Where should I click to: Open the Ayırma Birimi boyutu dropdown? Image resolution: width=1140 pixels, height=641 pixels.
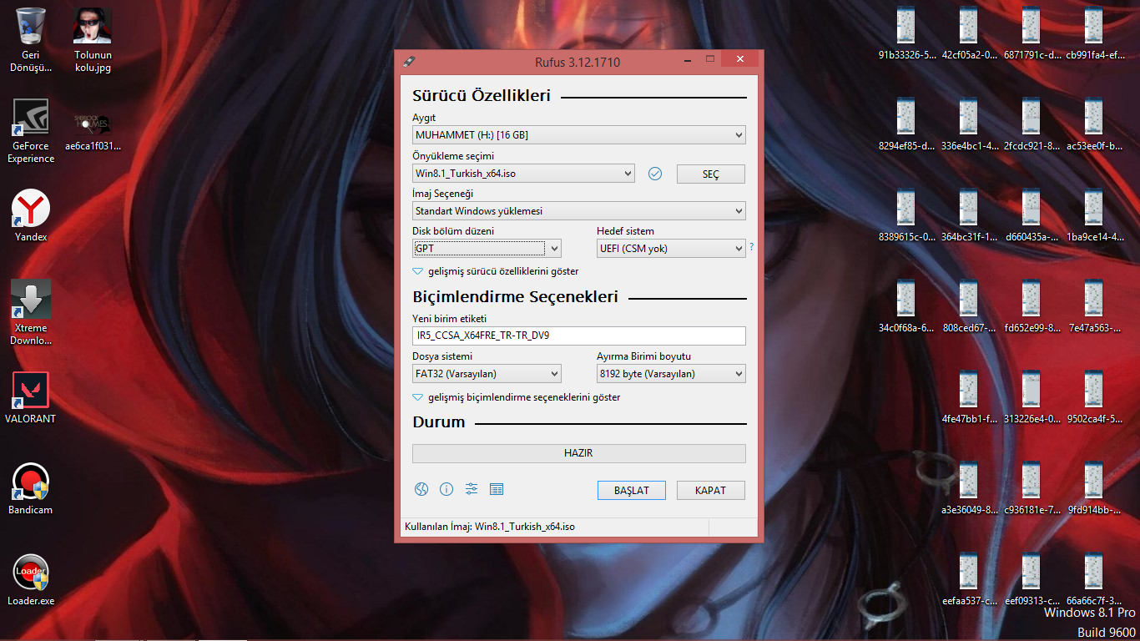pos(671,374)
